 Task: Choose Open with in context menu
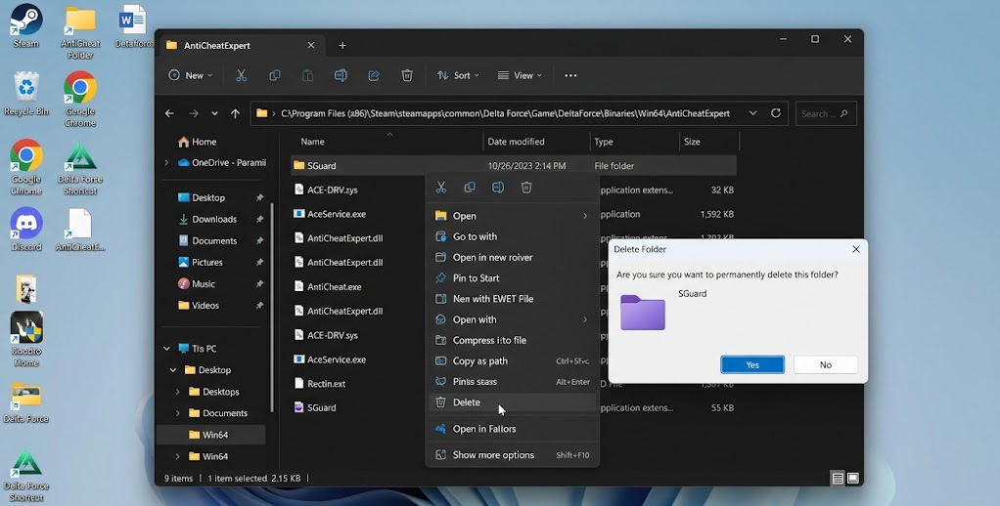pos(512,319)
